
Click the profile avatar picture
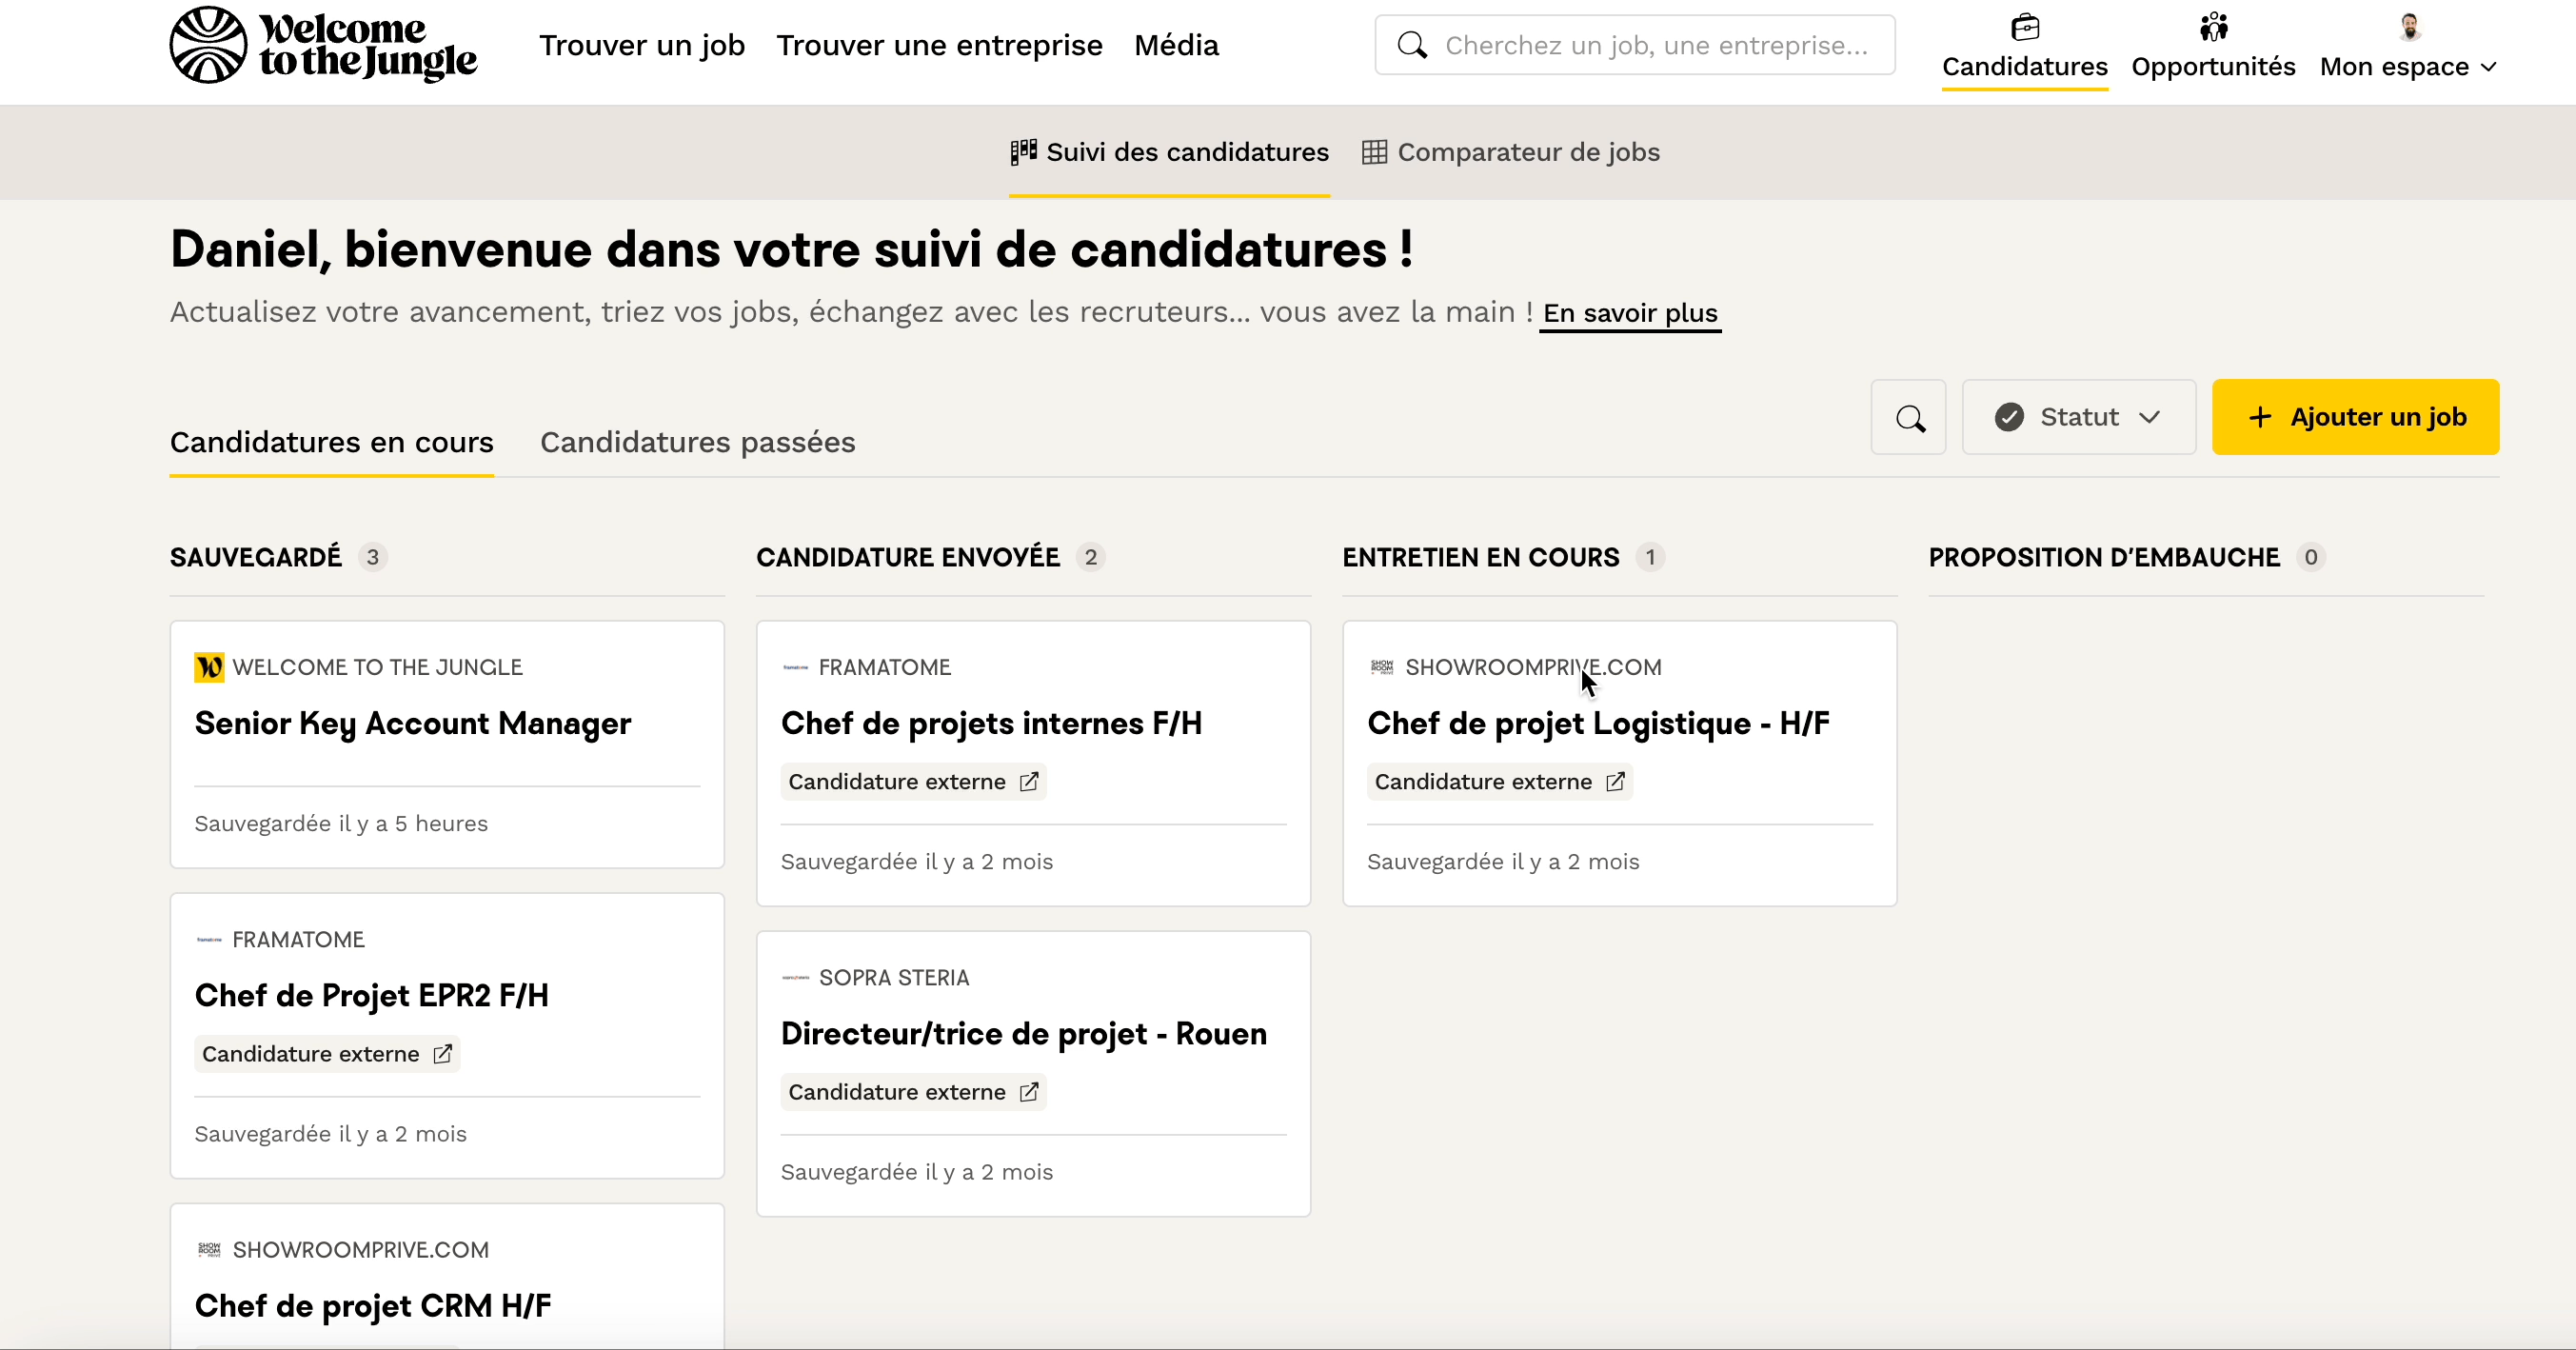[2409, 27]
